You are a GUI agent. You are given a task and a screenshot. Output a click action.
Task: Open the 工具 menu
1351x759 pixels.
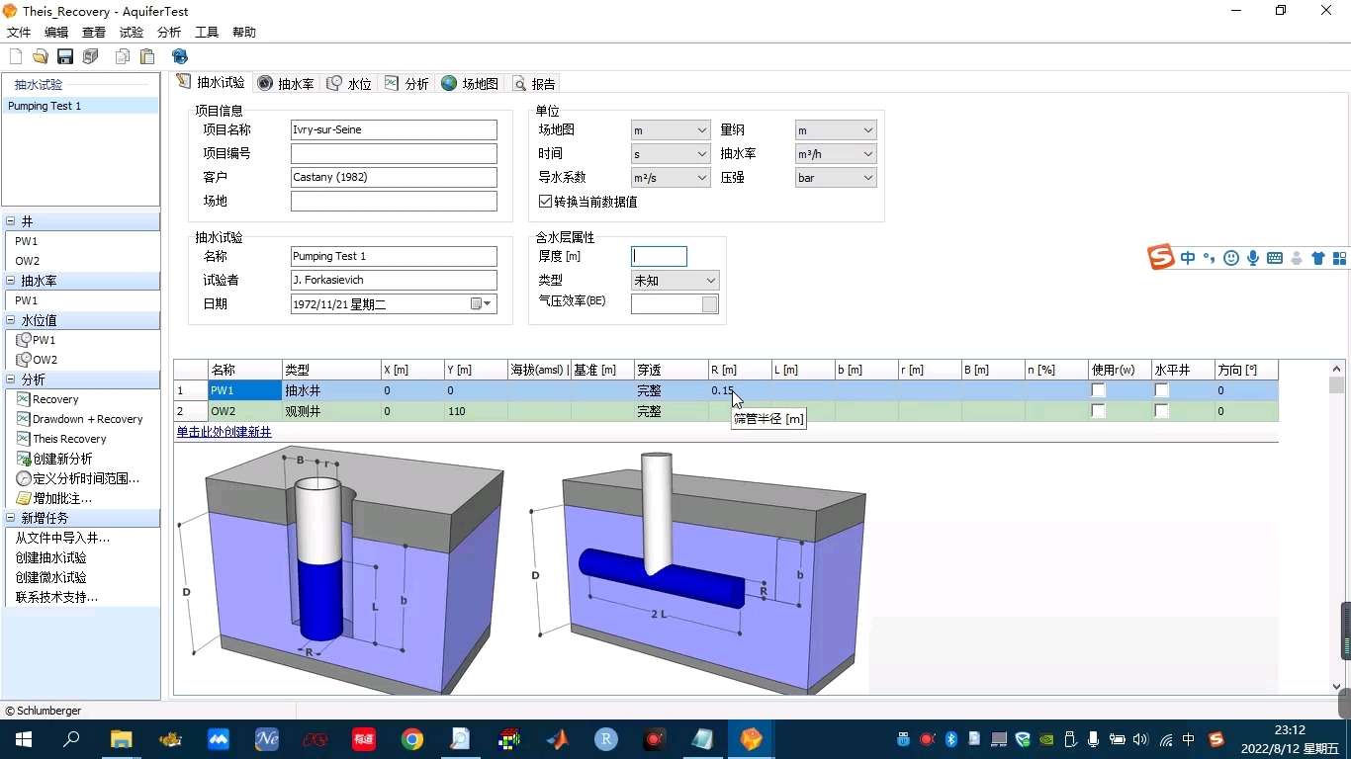coord(207,33)
